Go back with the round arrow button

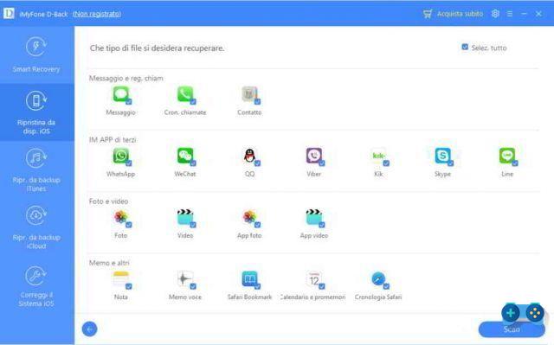point(89,329)
